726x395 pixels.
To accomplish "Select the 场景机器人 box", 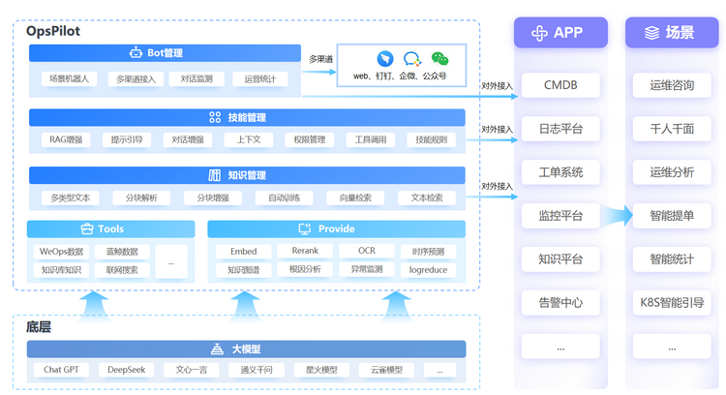I will pyautogui.click(x=70, y=78).
